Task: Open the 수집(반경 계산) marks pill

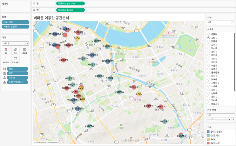Action: (x=17, y=82)
